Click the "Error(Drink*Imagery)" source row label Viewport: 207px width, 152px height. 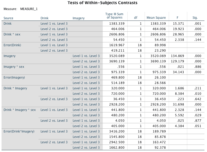[19, 131]
